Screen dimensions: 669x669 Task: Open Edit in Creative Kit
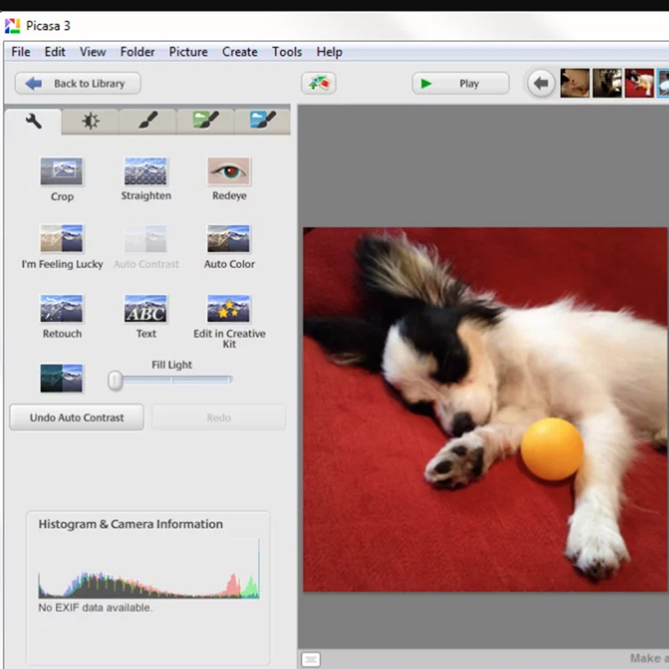229,309
